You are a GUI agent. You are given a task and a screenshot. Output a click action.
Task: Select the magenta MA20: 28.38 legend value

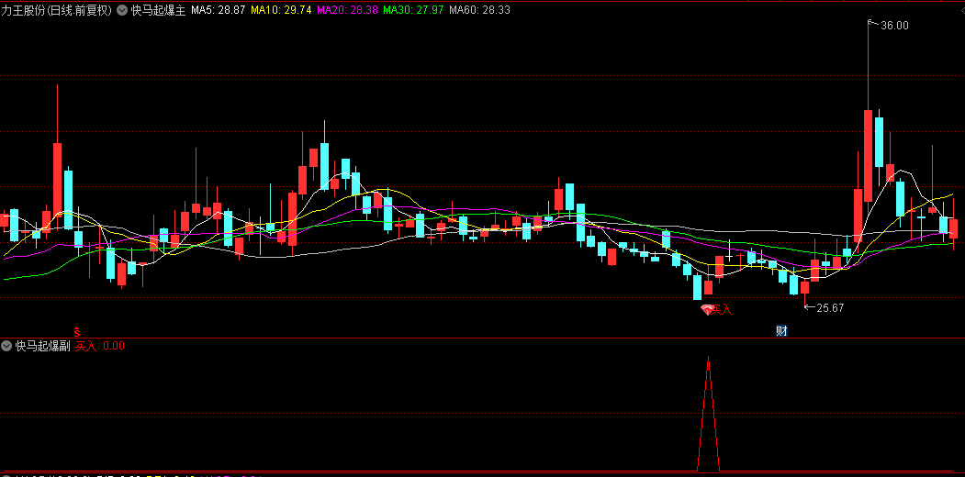347,10
